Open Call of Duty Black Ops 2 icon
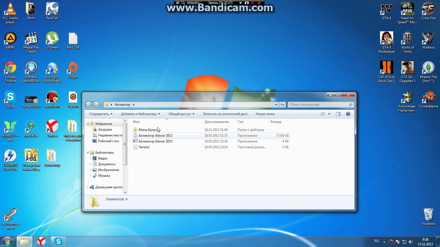440x247 pixels. pyautogui.click(x=386, y=72)
